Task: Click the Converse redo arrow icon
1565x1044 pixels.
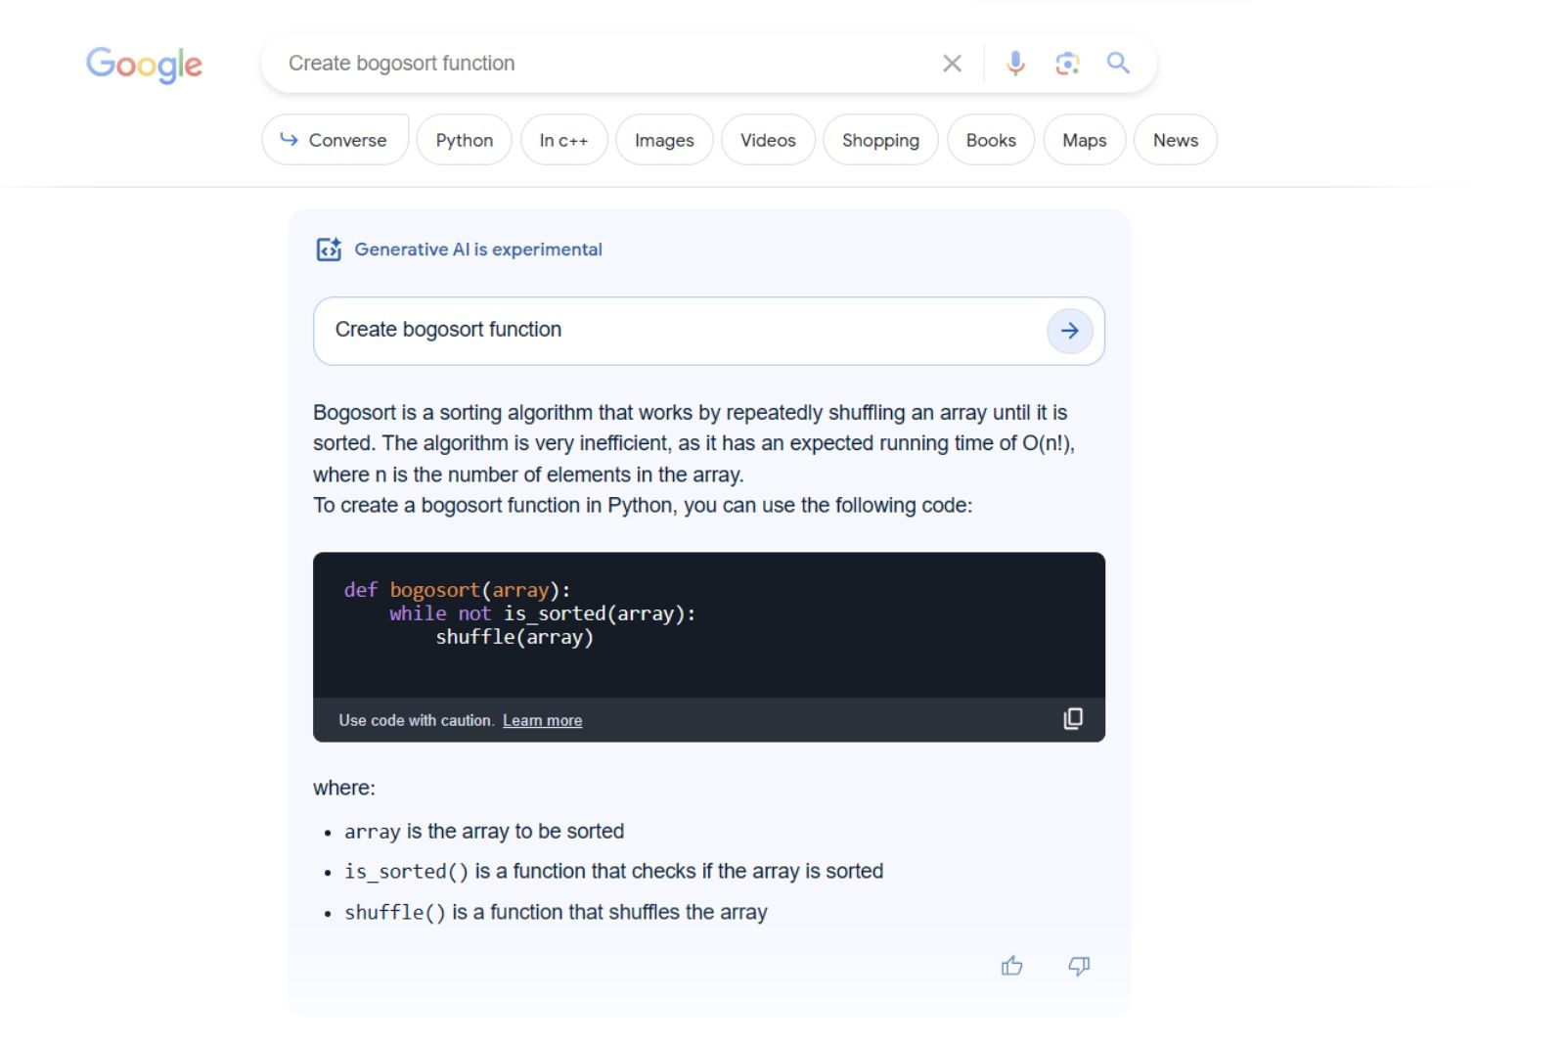Action: (x=289, y=140)
